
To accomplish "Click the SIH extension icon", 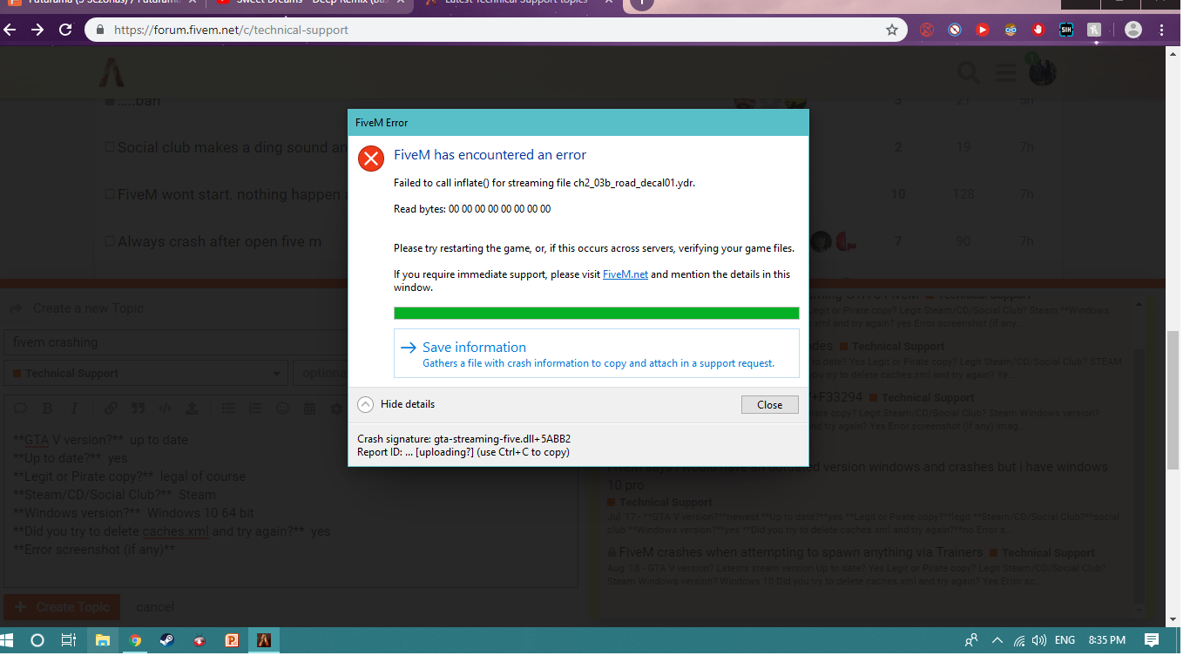I will point(1066,30).
